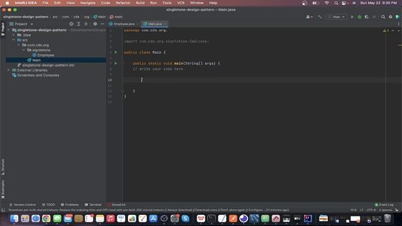Open TODO tool window
402x226 pixels.
[x=48, y=205]
